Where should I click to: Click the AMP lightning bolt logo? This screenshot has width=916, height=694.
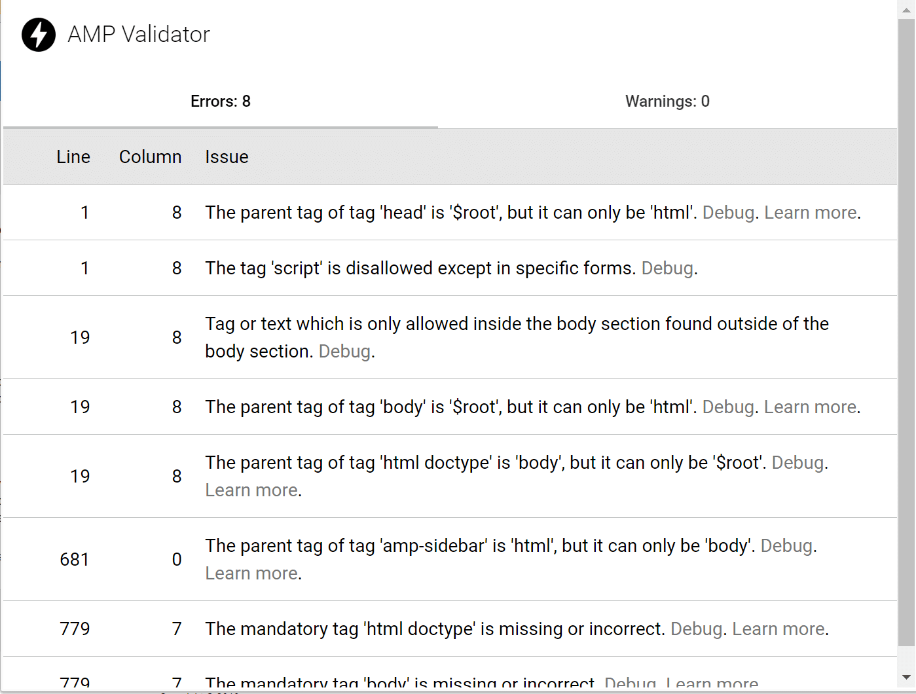point(38,34)
